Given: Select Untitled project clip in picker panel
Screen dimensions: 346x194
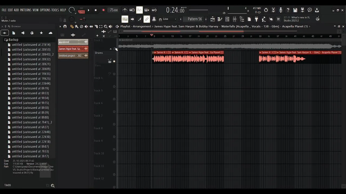Looking at the screenshot, I should (x=73, y=56).
